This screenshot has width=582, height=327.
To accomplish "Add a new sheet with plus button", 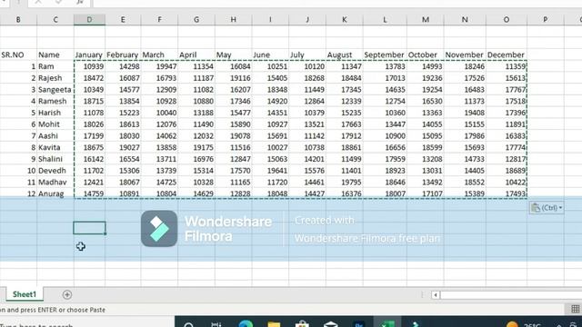I will [66, 294].
